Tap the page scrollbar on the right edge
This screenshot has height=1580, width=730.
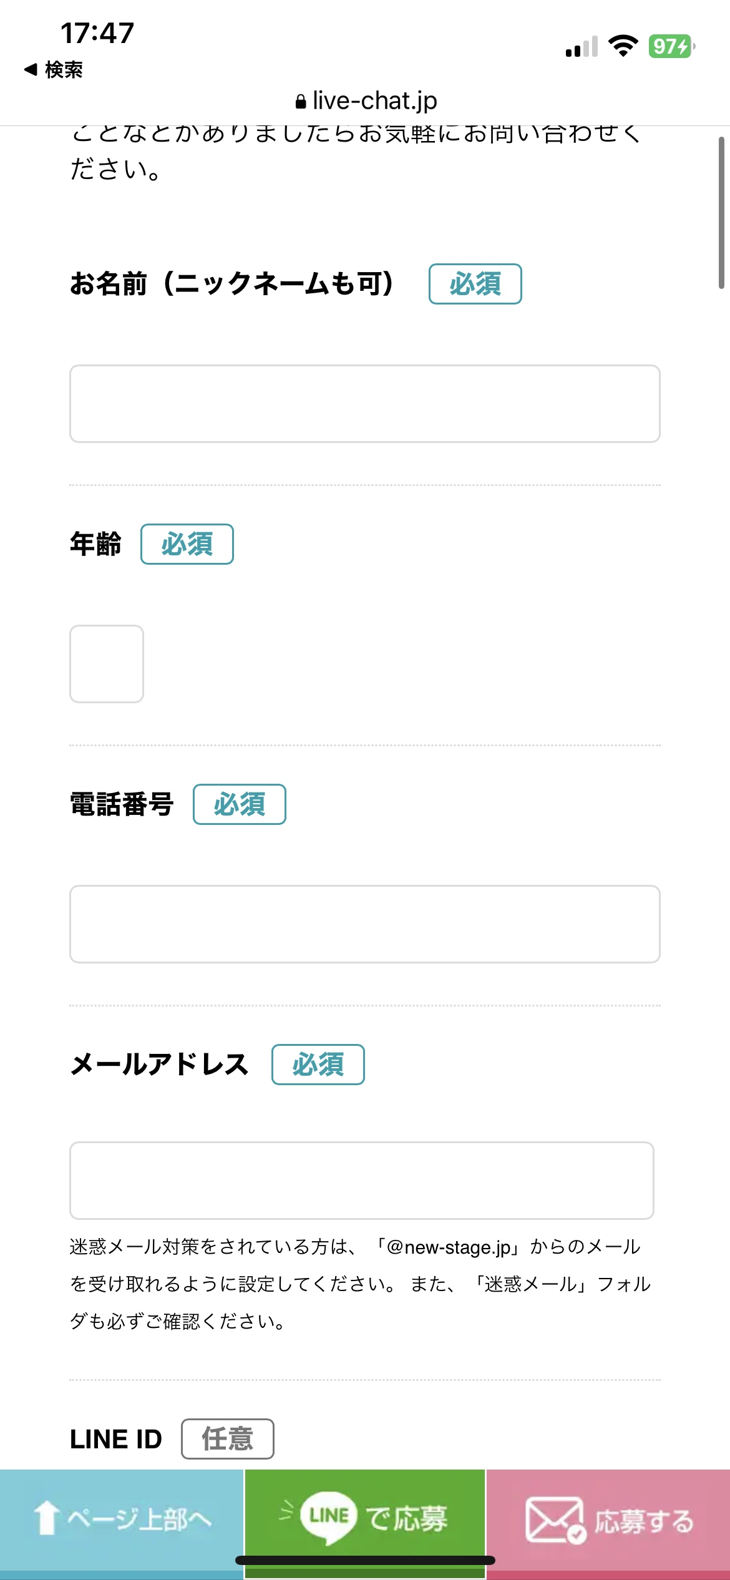[x=721, y=212]
